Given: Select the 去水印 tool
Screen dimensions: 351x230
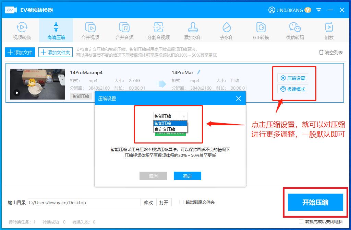Looking at the screenshot, I should 226,30.
